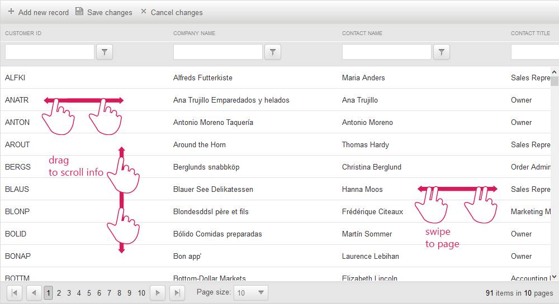
Task: Open the Contact Name filter menu
Action: [x=441, y=52]
